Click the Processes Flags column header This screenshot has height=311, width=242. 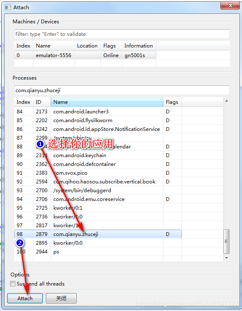pyautogui.click(x=172, y=102)
